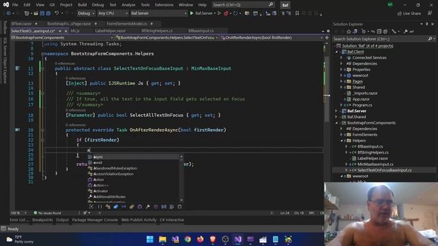Image resolution: width=438 pixels, height=246 pixels.
Task: Open the Debug configuration dropdown
Action: coord(86,13)
